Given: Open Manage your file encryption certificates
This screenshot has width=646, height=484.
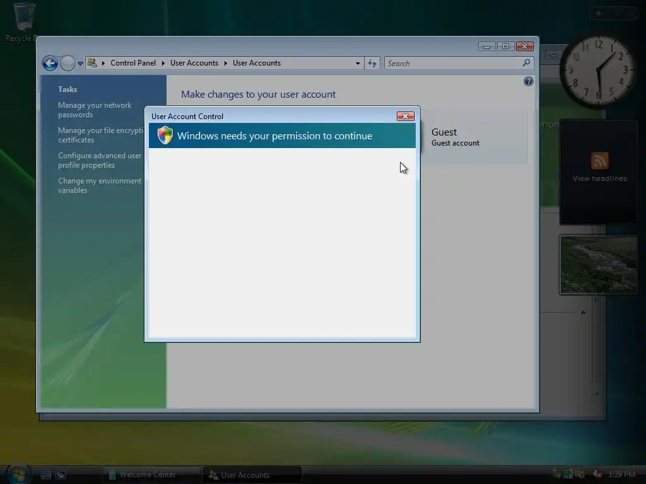Looking at the screenshot, I should pos(100,135).
